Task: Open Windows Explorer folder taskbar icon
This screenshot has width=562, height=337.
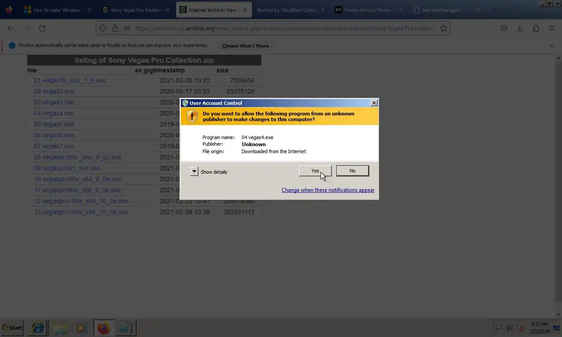Action: (x=60, y=328)
